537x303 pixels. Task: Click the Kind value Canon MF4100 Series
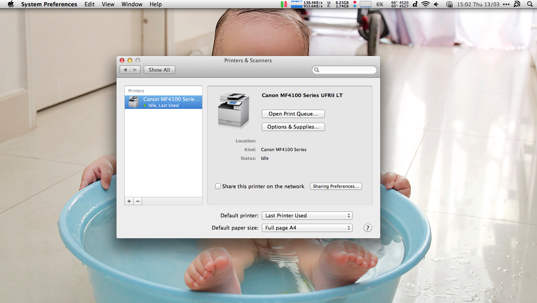click(x=284, y=150)
